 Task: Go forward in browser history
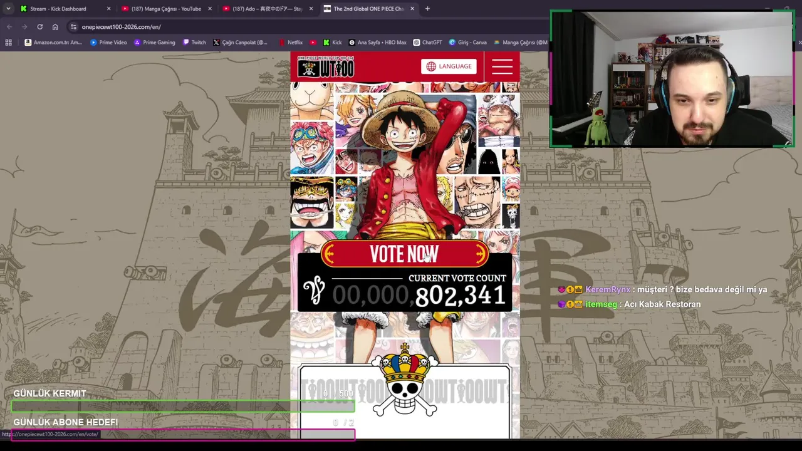(24, 27)
